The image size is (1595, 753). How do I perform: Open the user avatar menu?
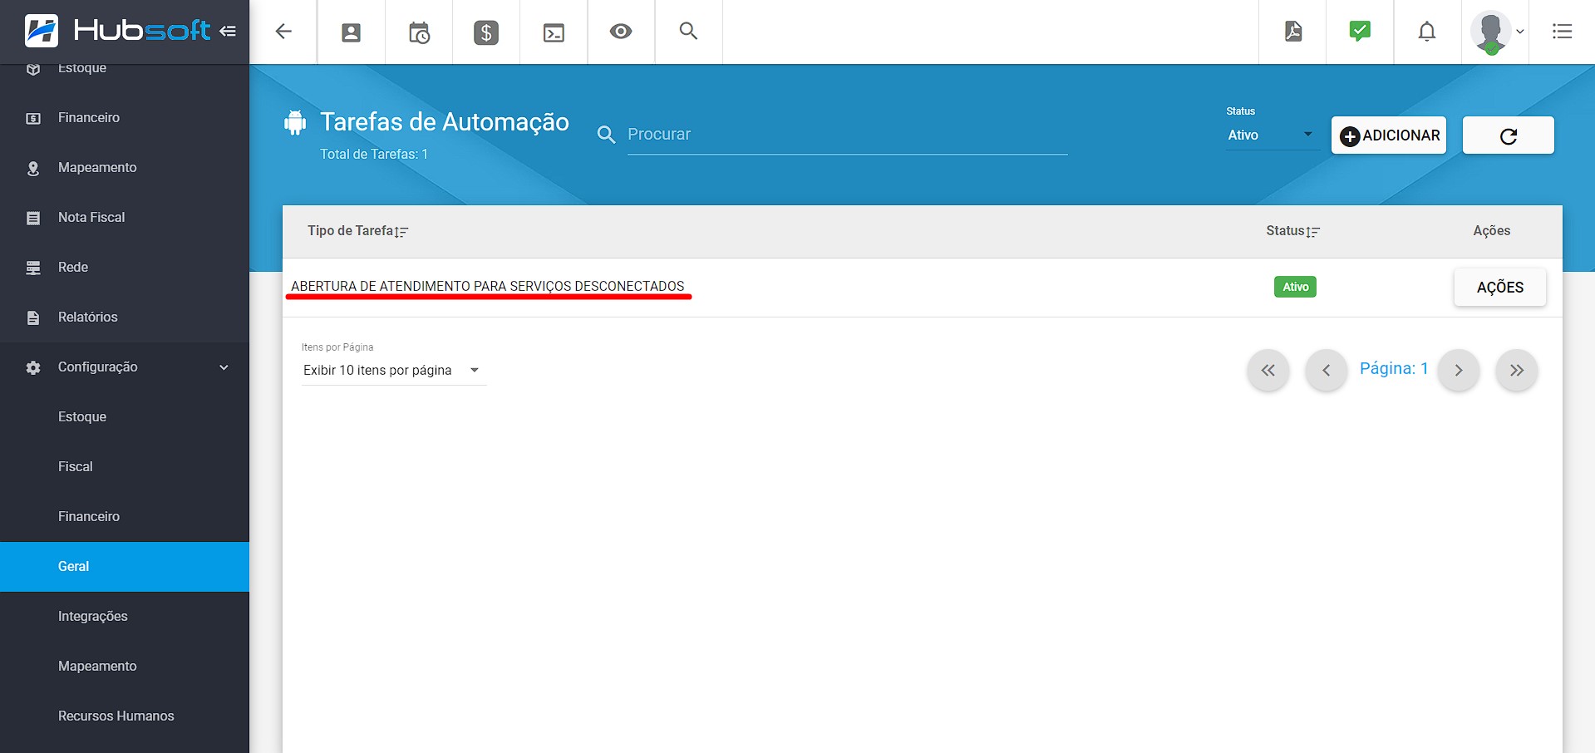click(1496, 32)
